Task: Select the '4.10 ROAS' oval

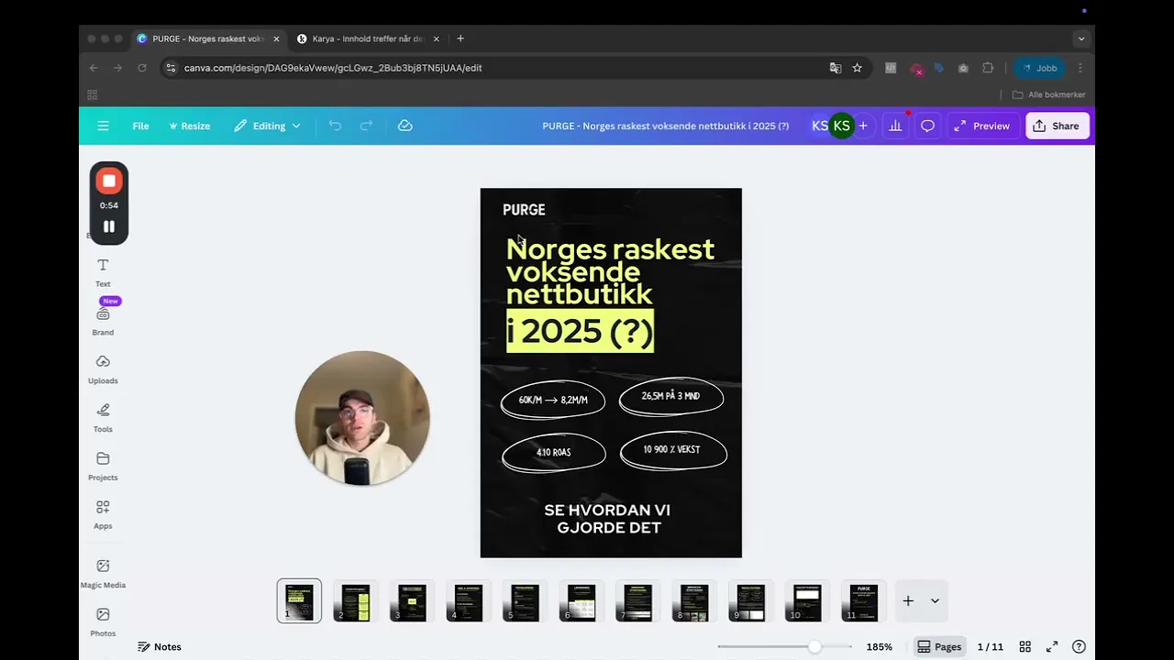Action: (x=554, y=452)
